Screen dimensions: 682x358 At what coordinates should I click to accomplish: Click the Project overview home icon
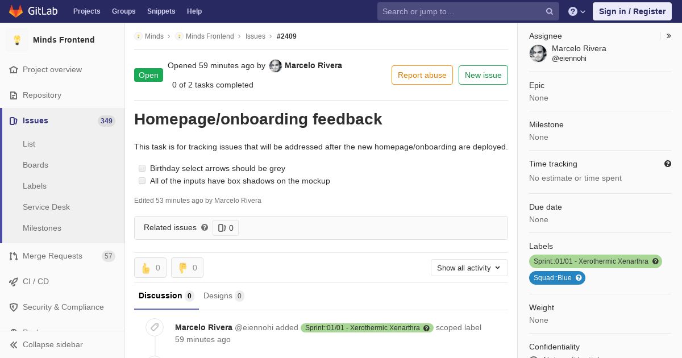point(14,69)
